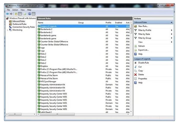The image size is (179, 122).
Task: Open the Filter by Group submenu arrow
Action: coord(172,38)
